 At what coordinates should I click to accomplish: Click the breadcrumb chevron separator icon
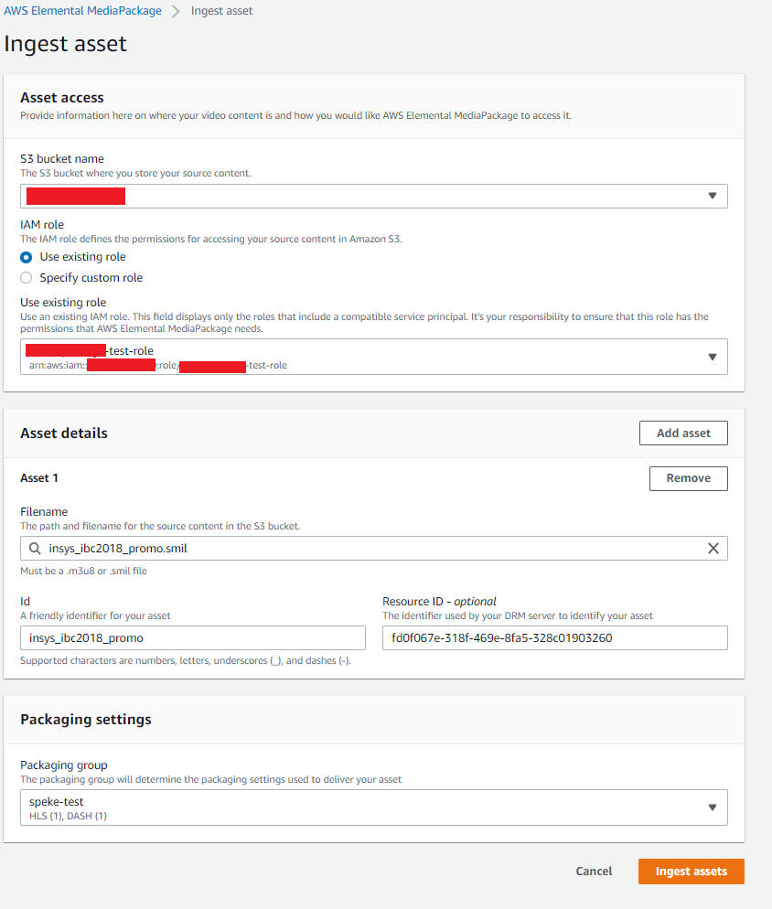pyautogui.click(x=176, y=11)
